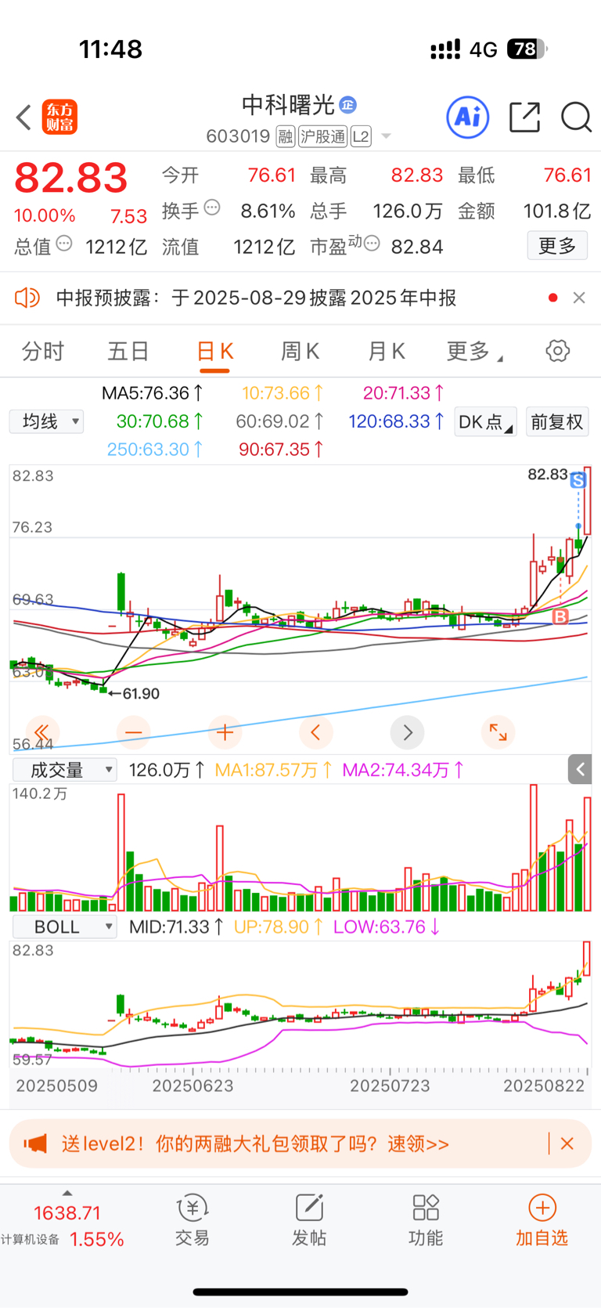Expand the 更多 chart period menu

pyautogui.click(x=473, y=351)
